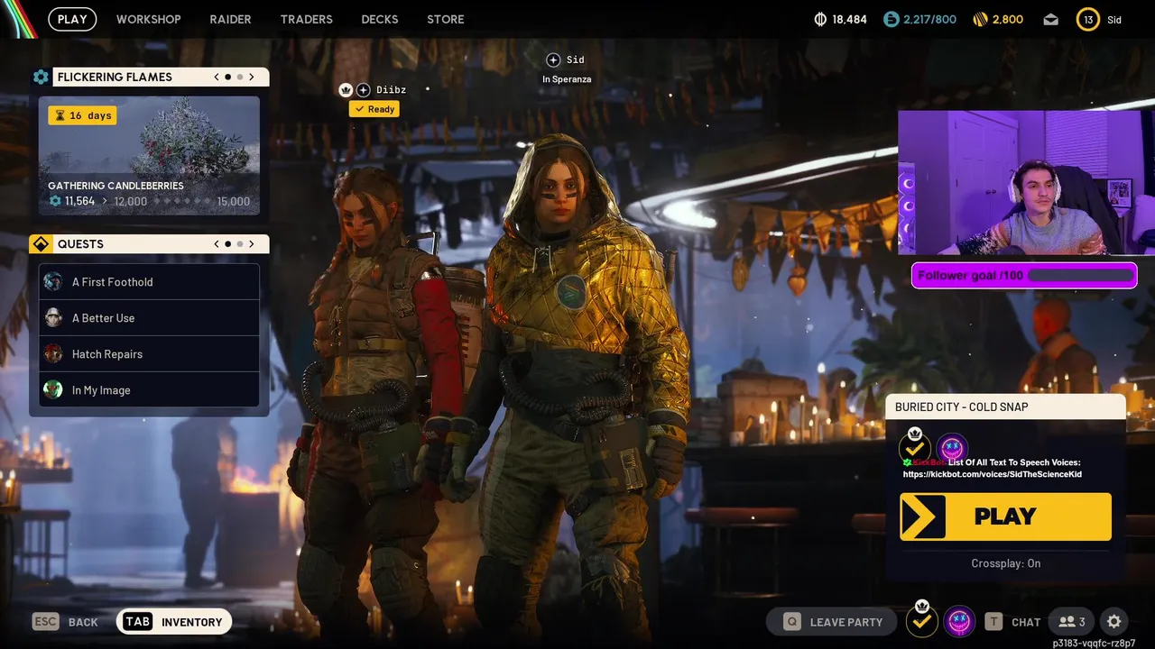Open the A Better Use quest
This screenshot has width=1155, height=649.
pos(149,318)
